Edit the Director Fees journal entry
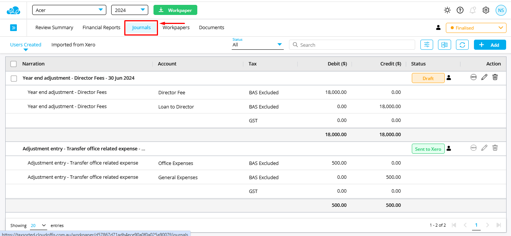 484,77
